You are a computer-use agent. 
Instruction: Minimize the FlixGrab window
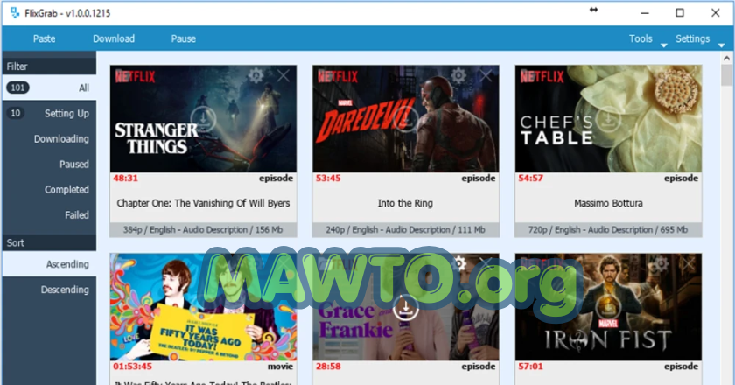click(645, 12)
